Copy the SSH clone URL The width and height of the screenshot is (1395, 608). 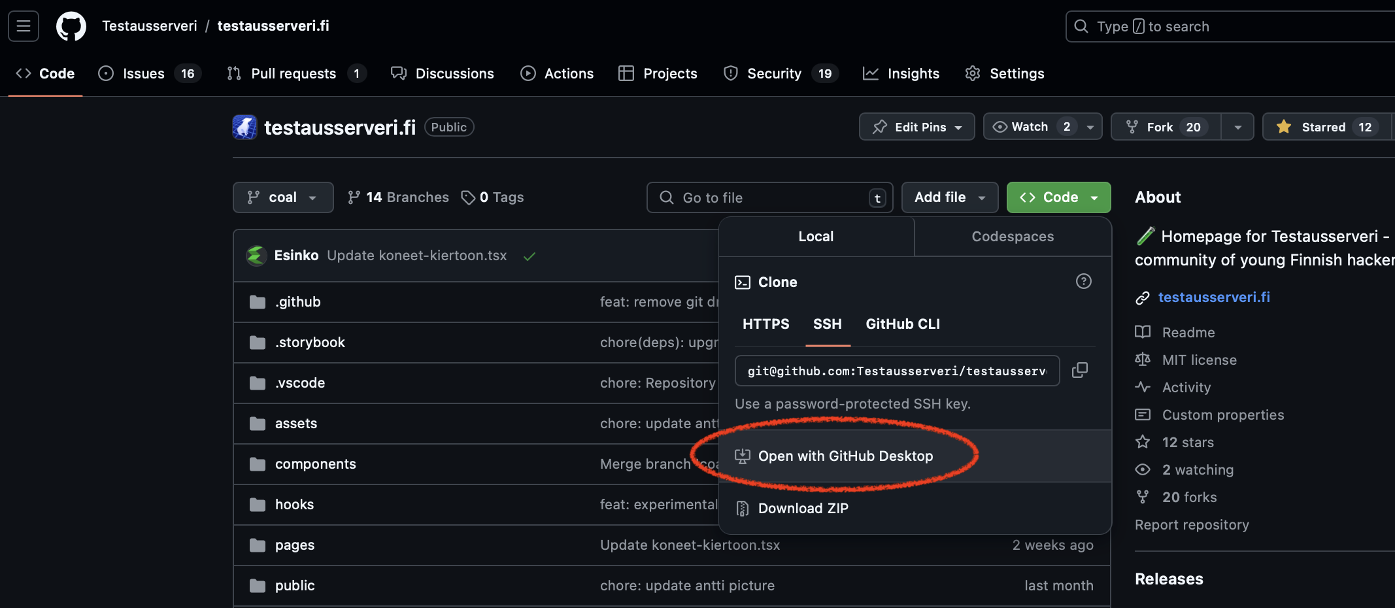(x=1079, y=371)
